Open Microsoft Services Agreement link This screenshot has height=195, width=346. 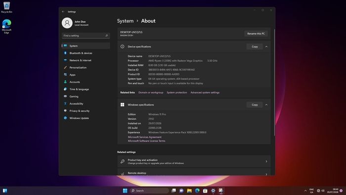coord(144,137)
